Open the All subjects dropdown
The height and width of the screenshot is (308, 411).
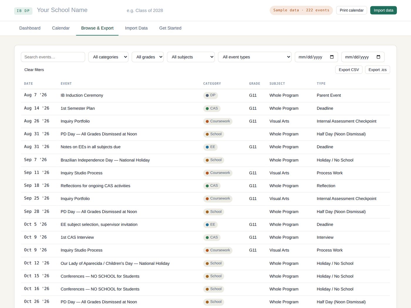pos(191,57)
